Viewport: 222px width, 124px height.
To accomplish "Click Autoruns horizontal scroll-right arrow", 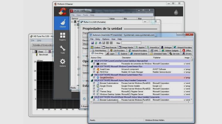I will tap(189, 102).
